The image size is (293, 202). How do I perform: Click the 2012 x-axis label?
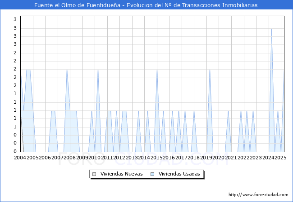coord(119,158)
